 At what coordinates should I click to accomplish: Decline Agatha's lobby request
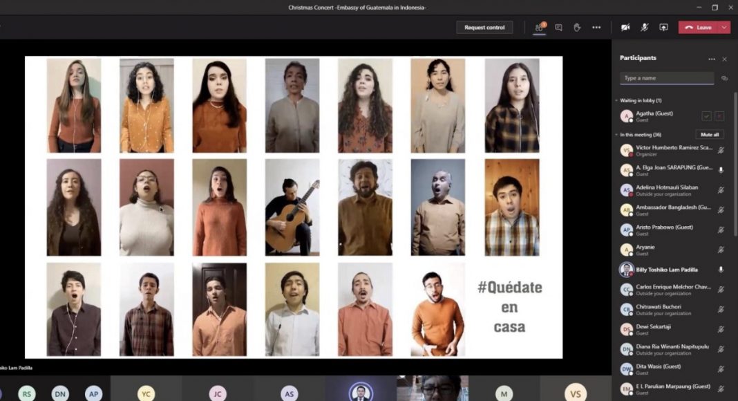click(719, 116)
